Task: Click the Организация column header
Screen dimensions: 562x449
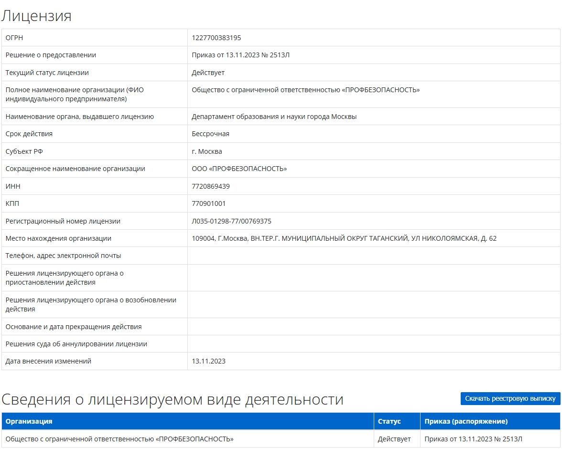Action: click(29, 421)
